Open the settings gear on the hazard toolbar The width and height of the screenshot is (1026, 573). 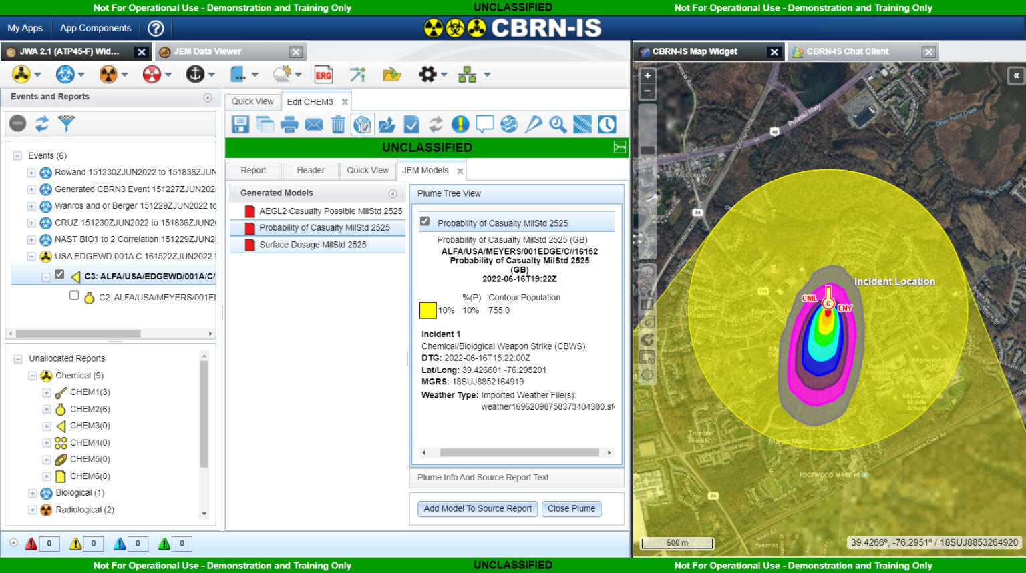tap(427, 74)
